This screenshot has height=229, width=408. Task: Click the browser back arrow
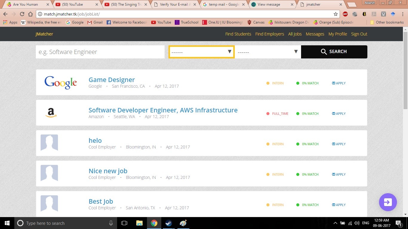[x=5, y=14]
